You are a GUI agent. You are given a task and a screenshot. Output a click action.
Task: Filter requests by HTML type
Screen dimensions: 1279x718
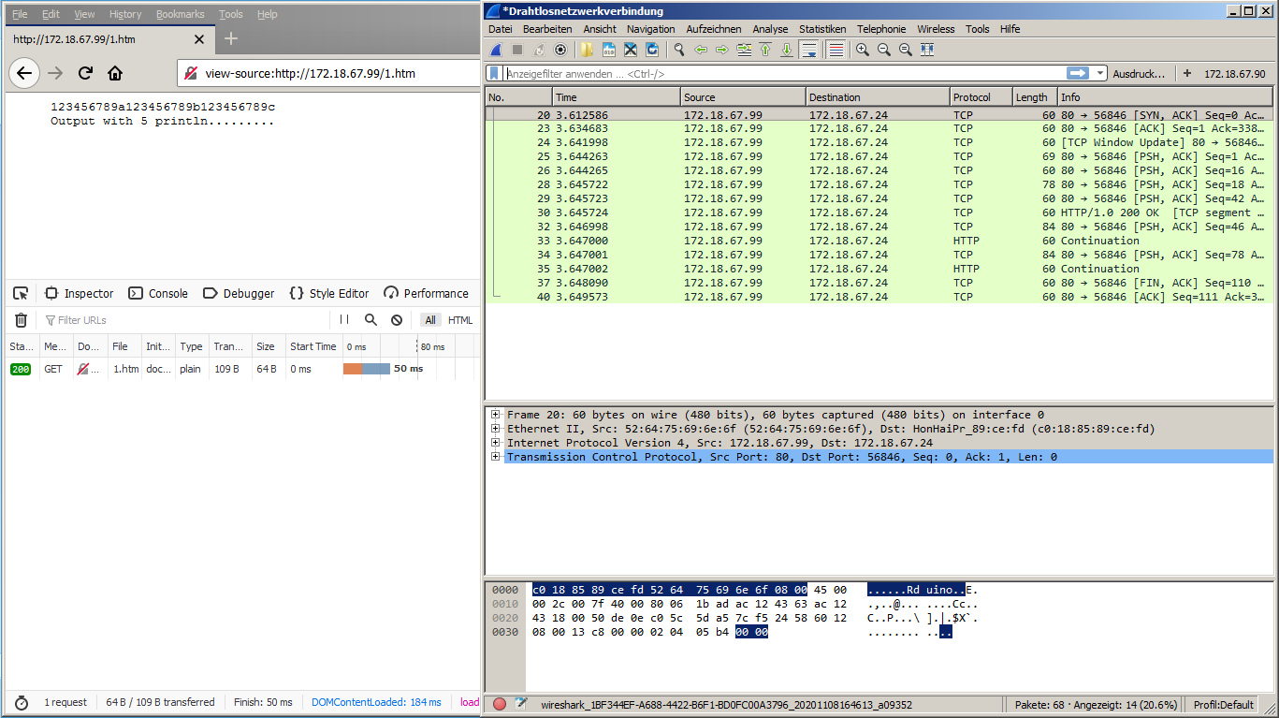coord(460,320)
